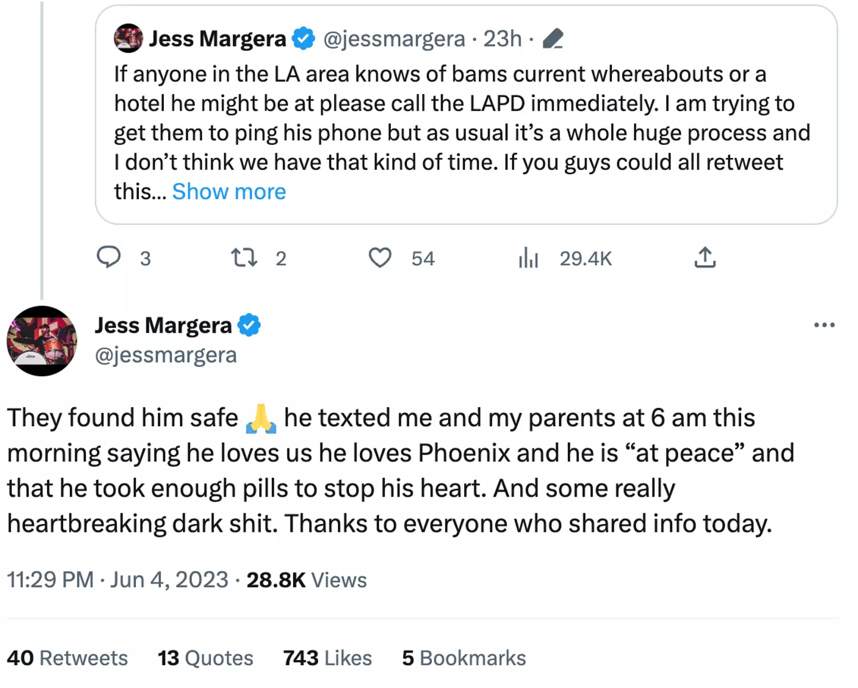The height and width of the screenshot is (688, 858).
Task: Click the verified badge in quoted tweet
Action: tap(304, 39)
